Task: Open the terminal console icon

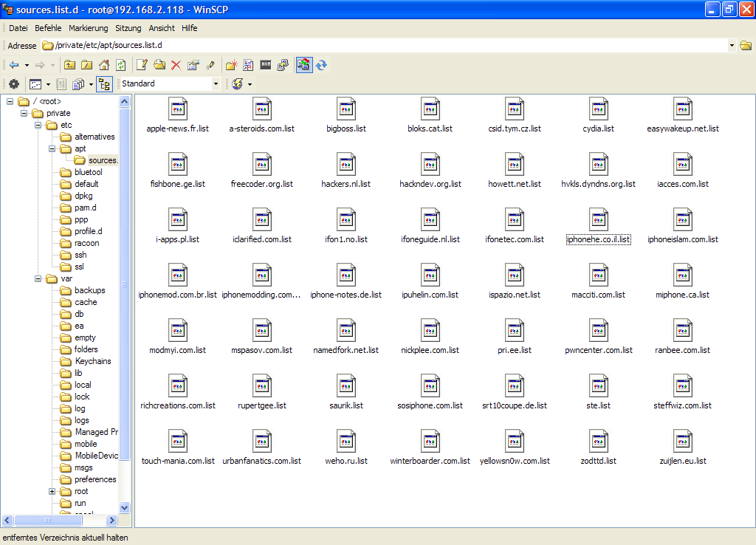Action: [266, 65]
